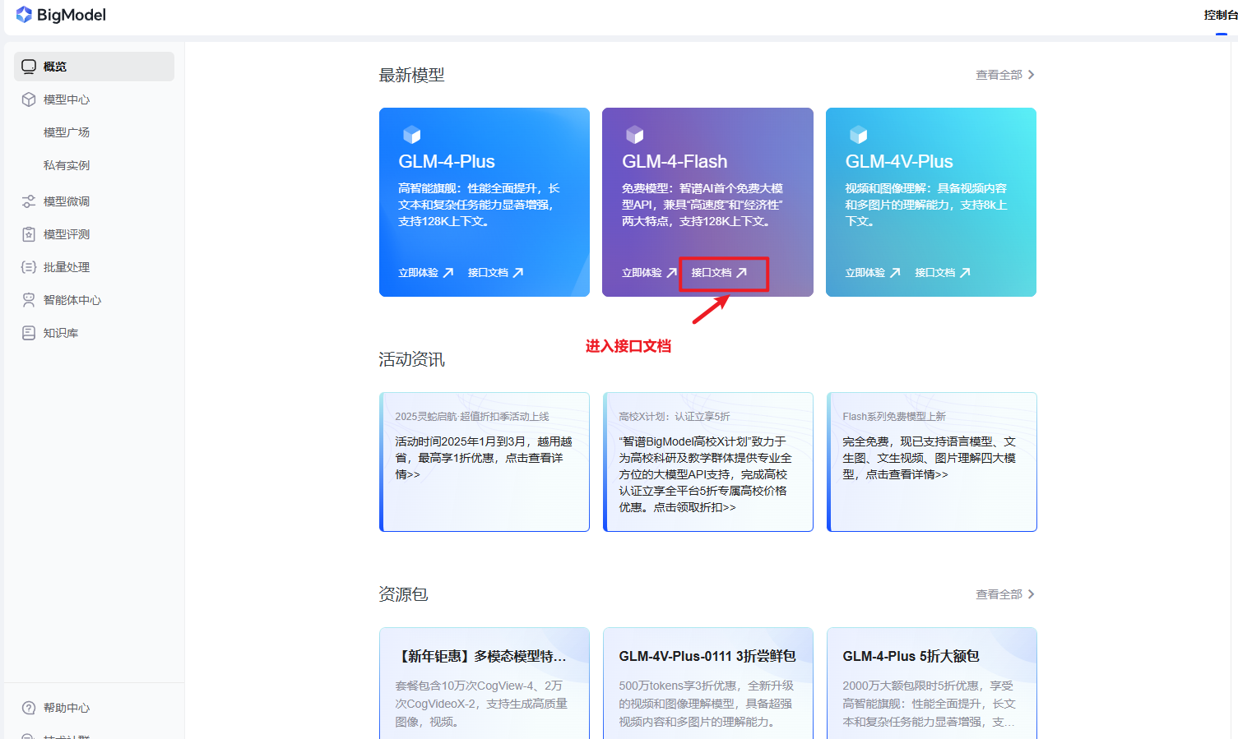Click the cube icon on GLM-4-Flash card
Image resolution: width=1238 pixels, height=739 pixels.
(635, 135)
